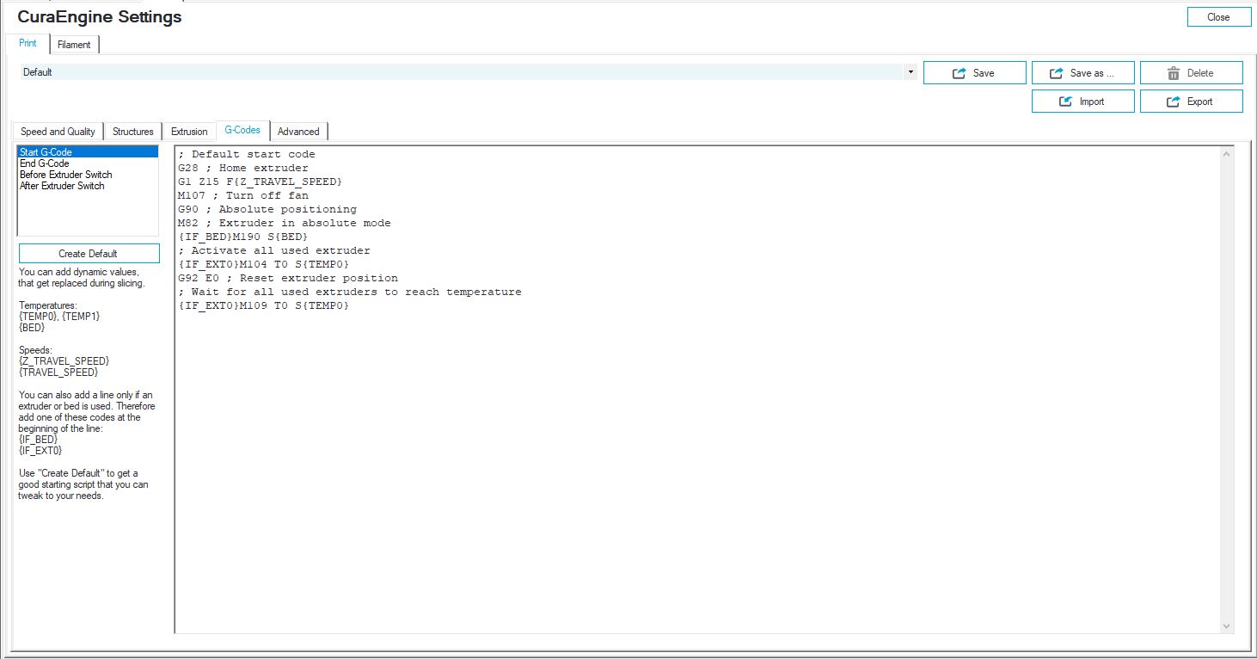Click the 'G1 Z15 F{Z_TRAVEL_SPEED}' line

point(260,182)
